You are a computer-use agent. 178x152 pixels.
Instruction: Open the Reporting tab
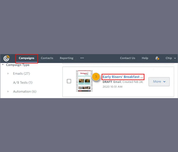pos(66,58)
